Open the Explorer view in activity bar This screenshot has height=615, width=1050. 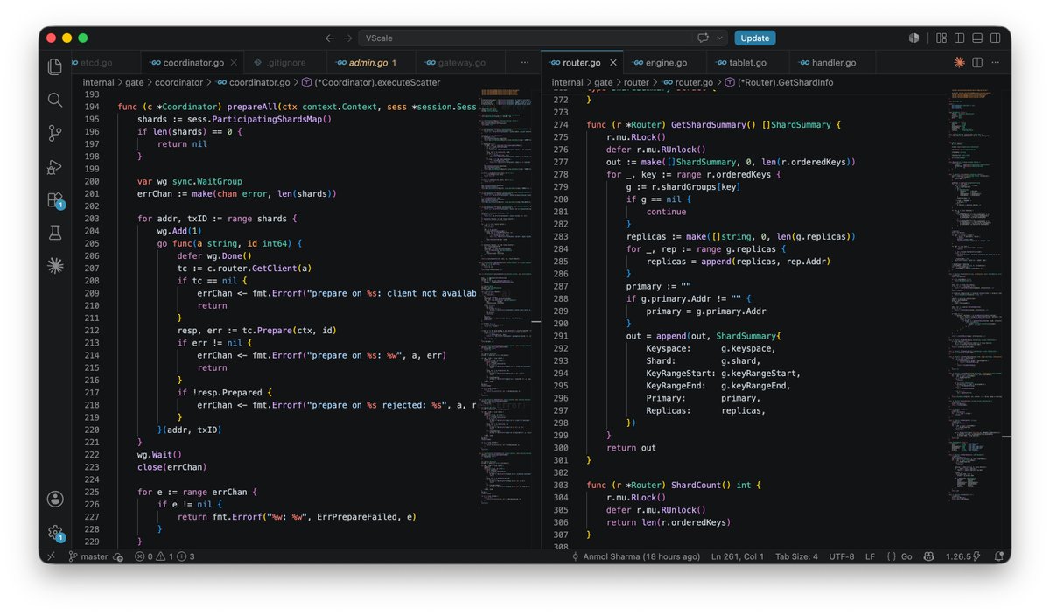[x=55, y=66]
